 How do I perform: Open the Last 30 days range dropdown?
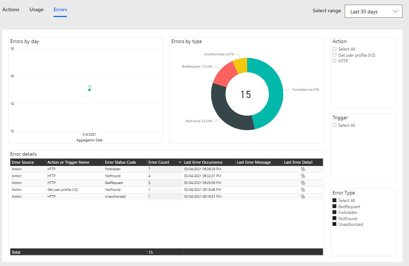click(x=373, y=11)
